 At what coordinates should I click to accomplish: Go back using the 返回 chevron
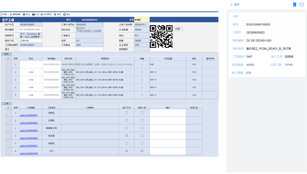(235, 5)
